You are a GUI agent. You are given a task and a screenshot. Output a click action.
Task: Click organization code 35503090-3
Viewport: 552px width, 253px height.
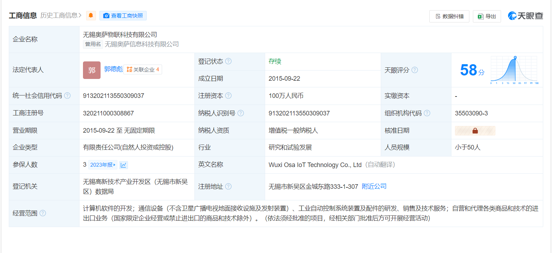(x=471, y=113)
